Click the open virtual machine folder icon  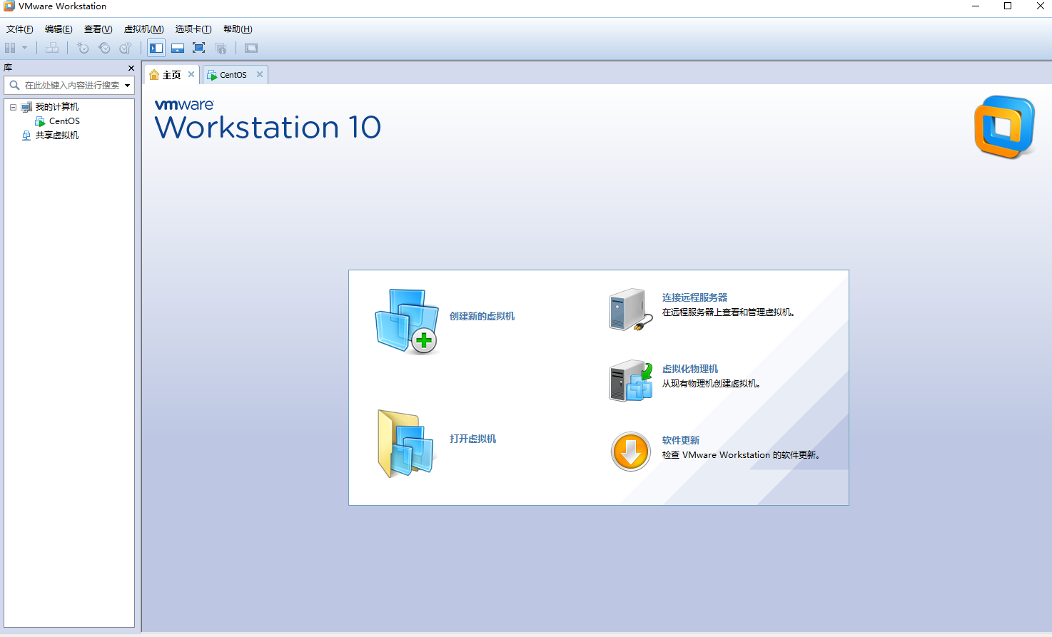point(405,444)
